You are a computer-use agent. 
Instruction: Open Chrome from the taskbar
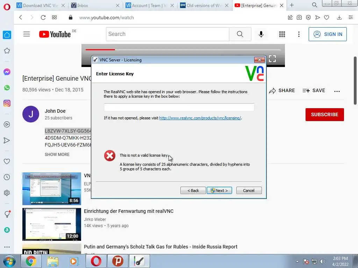click(x=31, y=261)
